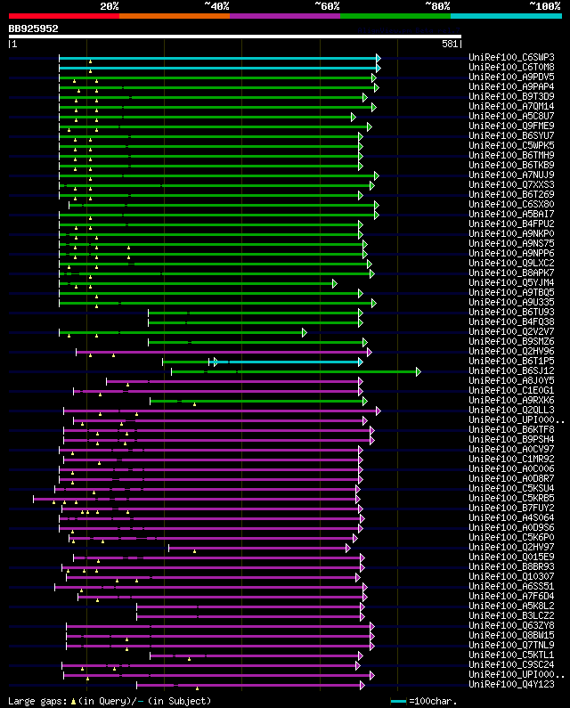This screenshot has height=708, width=570.
Task: Select the UniRef100_C5KRB5 label
Action: point(511,498)
